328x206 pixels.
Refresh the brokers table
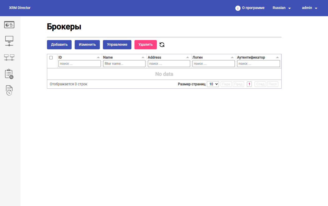(162, 45)
